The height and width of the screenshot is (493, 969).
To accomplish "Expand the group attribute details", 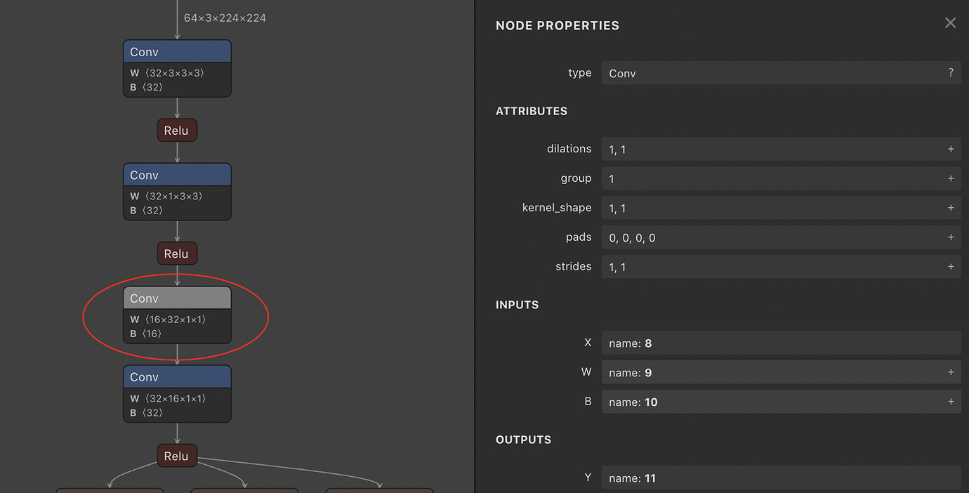I will [951, 178].
